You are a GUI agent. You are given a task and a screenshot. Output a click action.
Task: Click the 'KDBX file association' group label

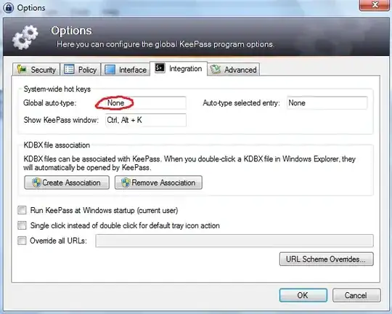[x=57, y=145]
